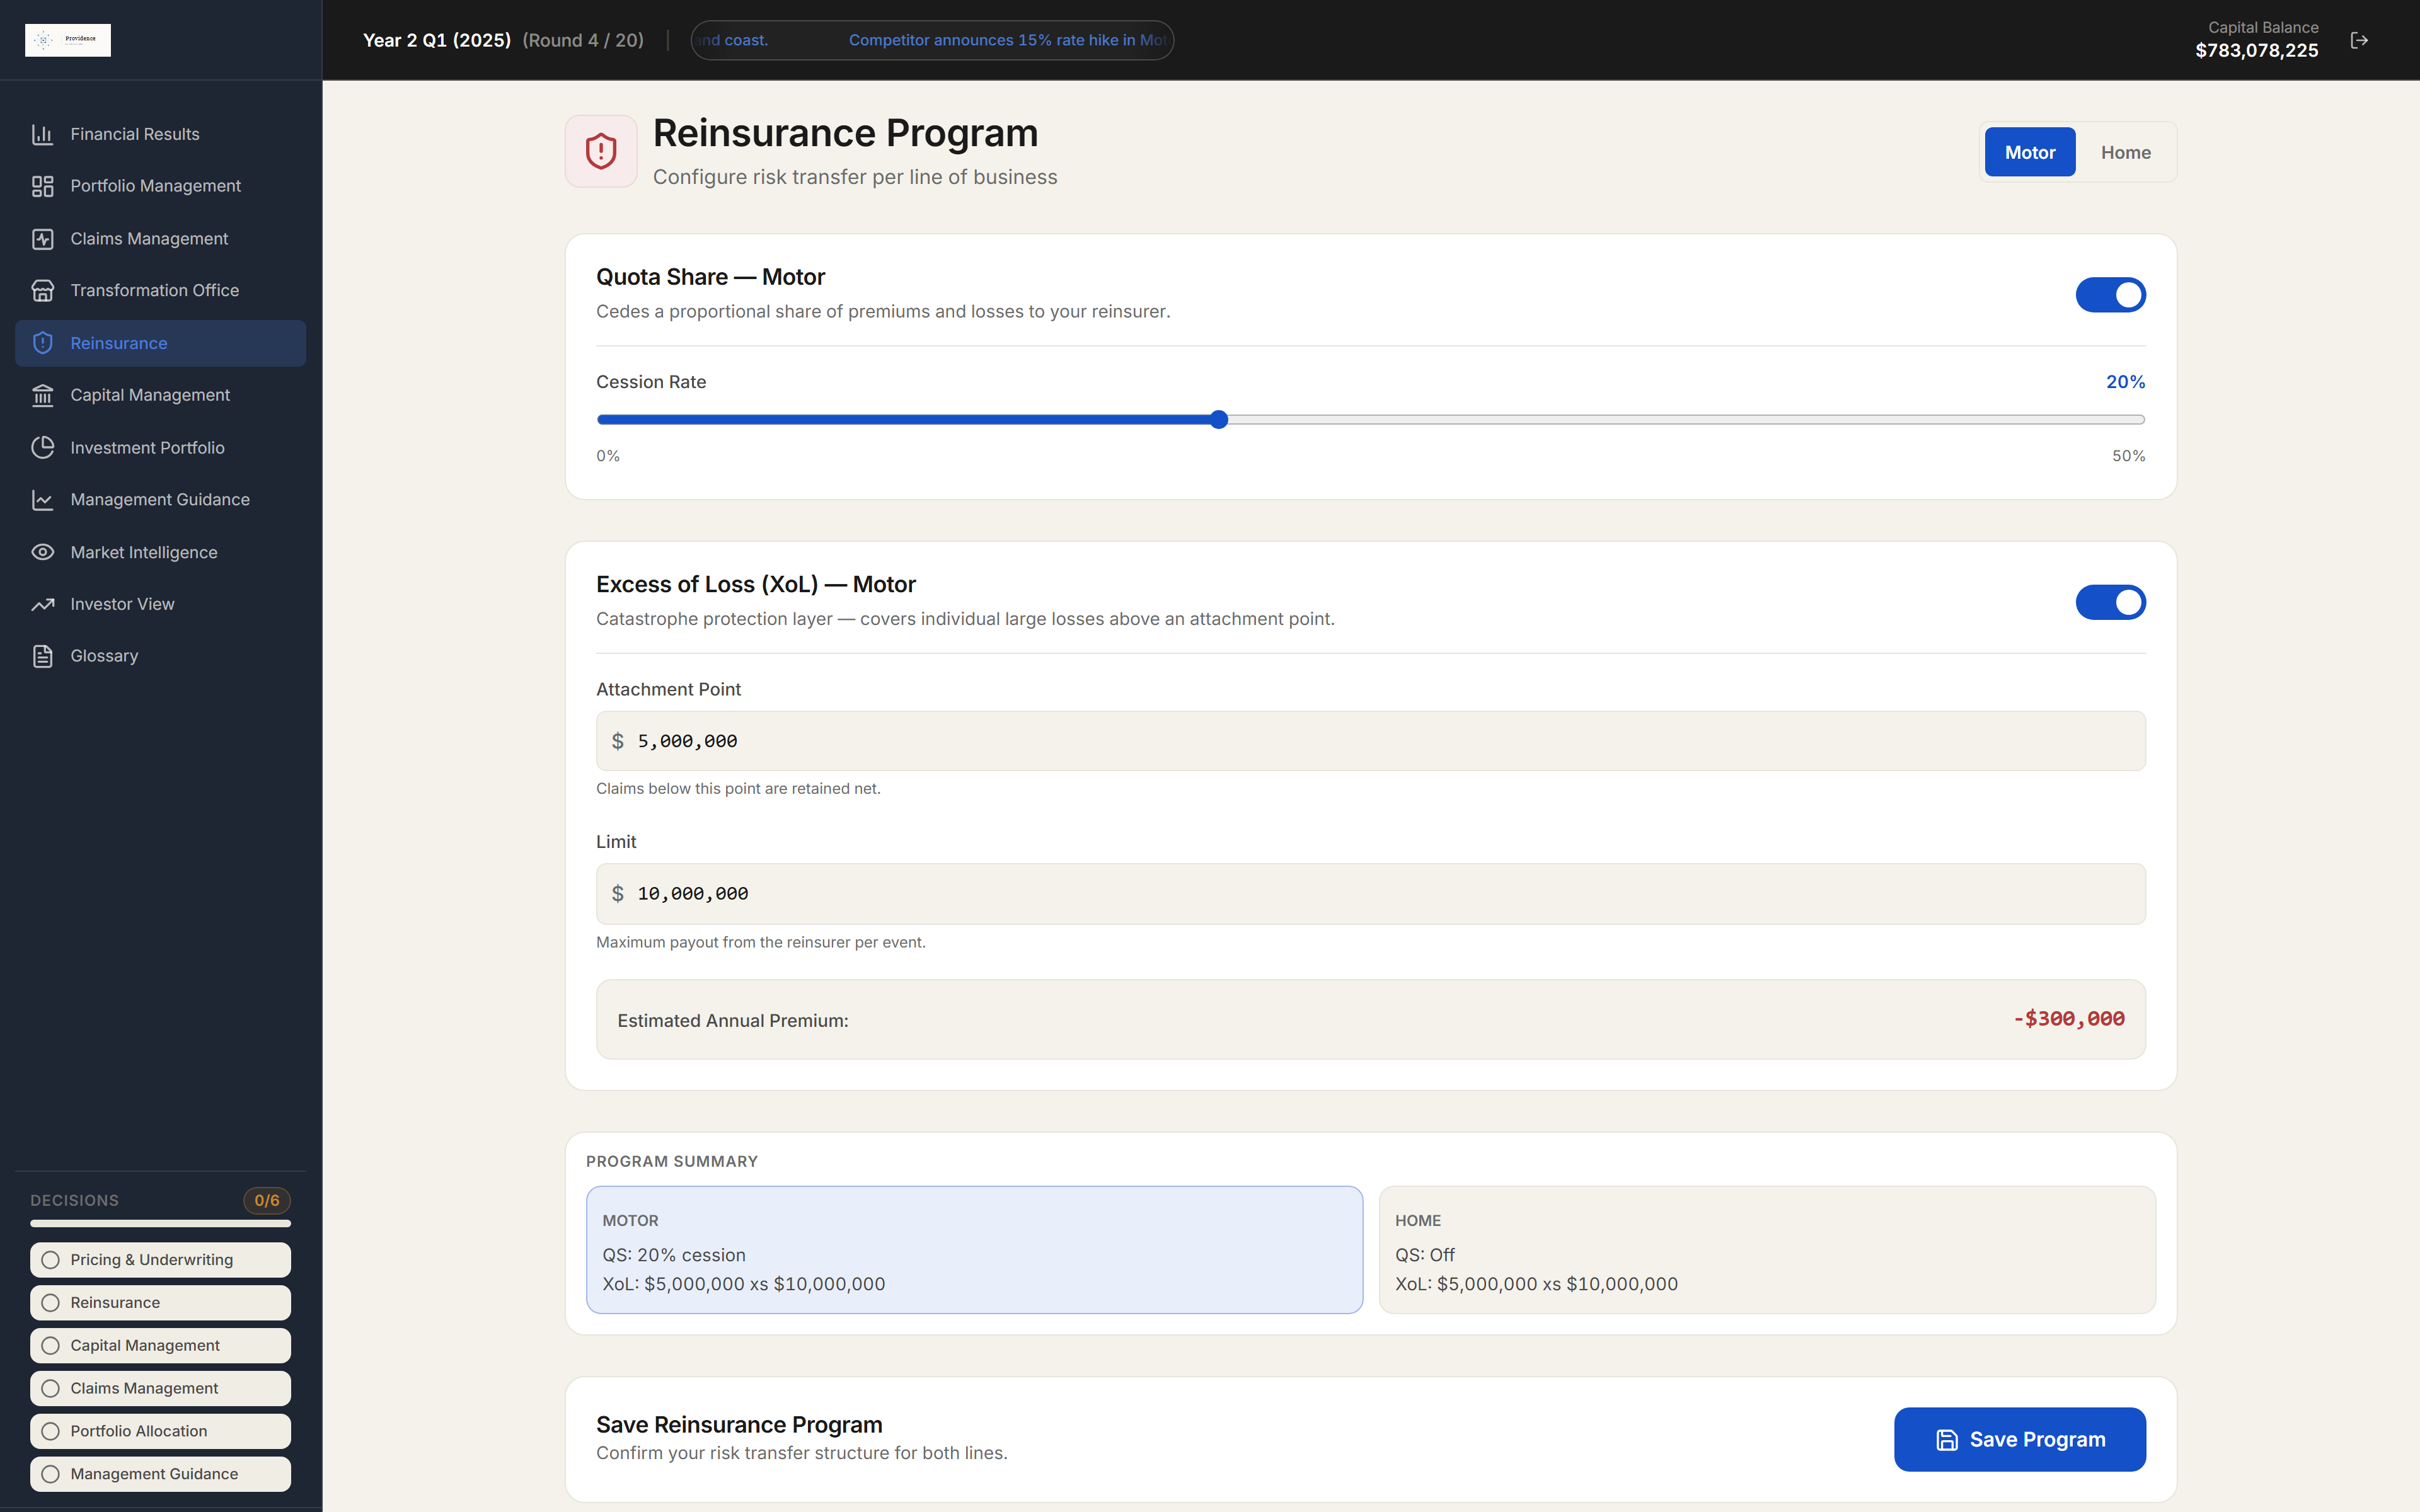2420x1512 pixels.
Task: Open Investment Portfolio section
Action: (x=160, y=448)
